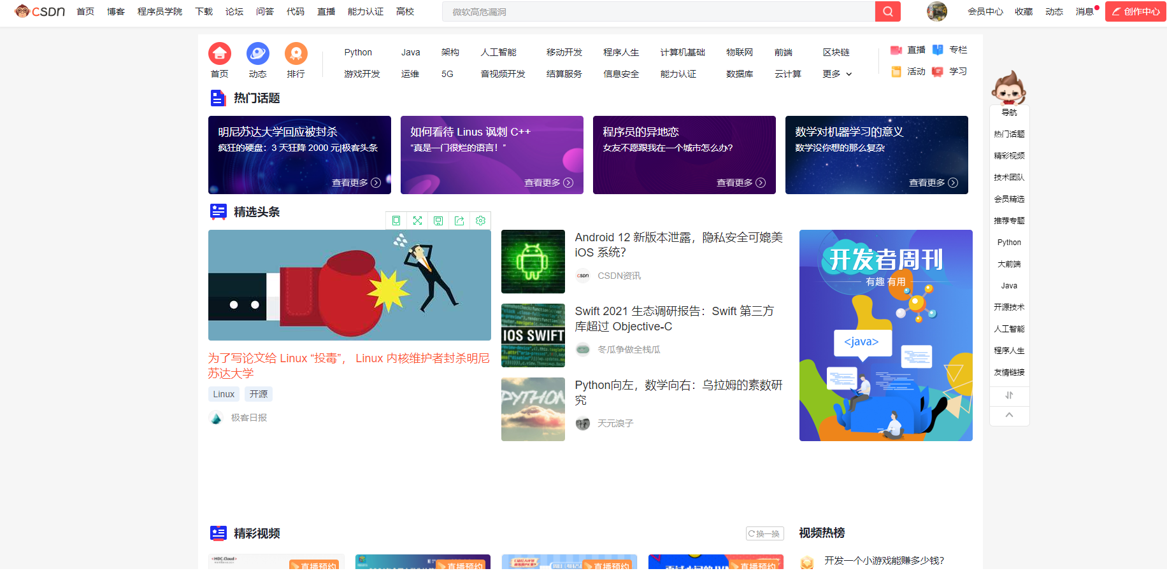1167x571 pixels.
Task: Jump to 开源技术 in side navigation
Action: [x=1009, y=307]
